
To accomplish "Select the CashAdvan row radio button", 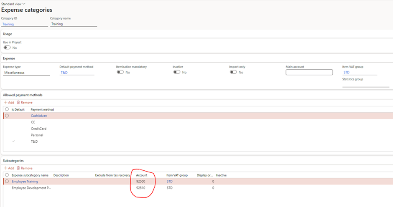I will (7, 116).
